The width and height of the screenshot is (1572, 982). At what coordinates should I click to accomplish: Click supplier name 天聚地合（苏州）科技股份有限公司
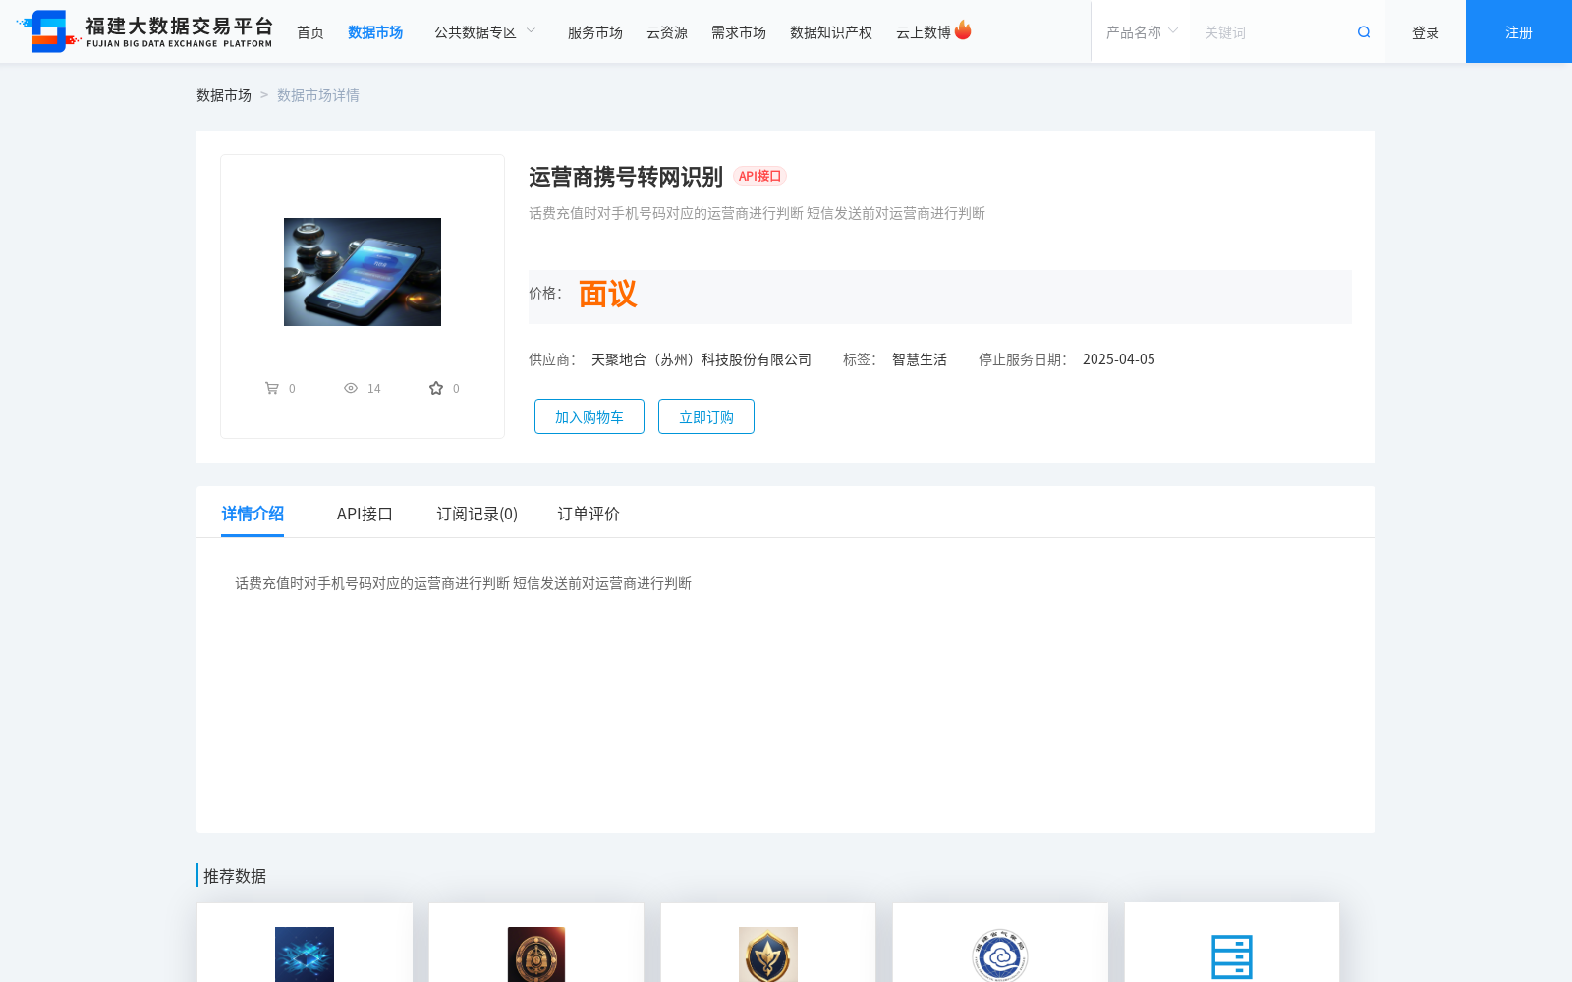(702, 359)
